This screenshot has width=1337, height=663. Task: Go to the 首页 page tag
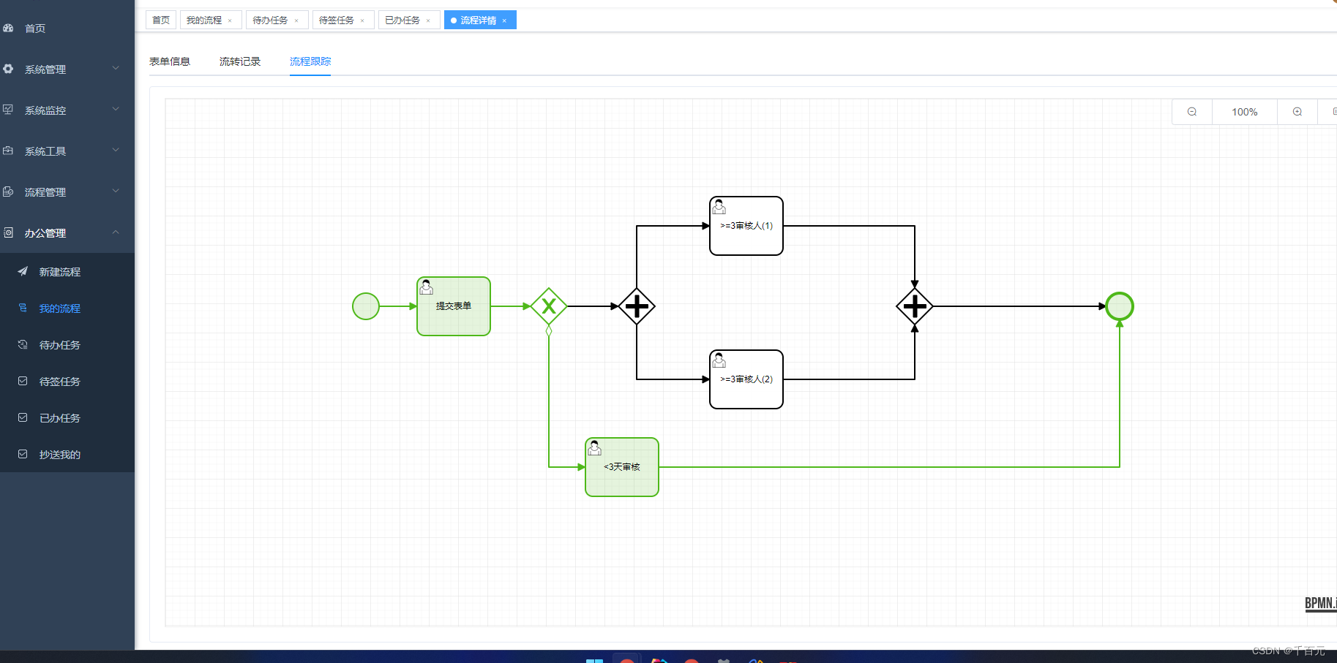click(161, 20)
